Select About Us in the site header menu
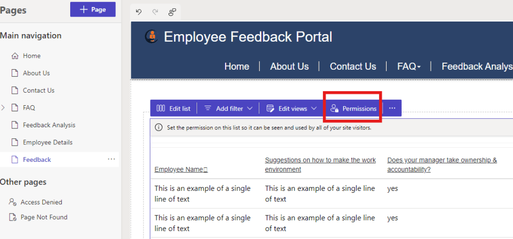This screenshot has height=239, width=513. click(289, 67)
